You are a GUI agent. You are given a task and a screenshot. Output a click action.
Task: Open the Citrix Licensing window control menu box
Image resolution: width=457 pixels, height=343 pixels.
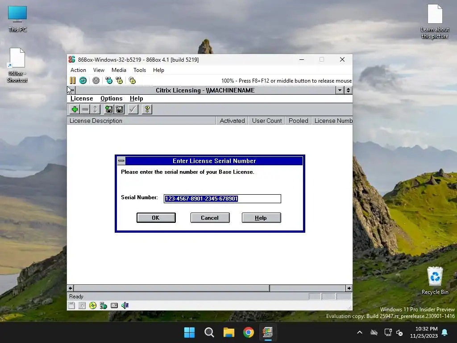(x=71, y=90)
